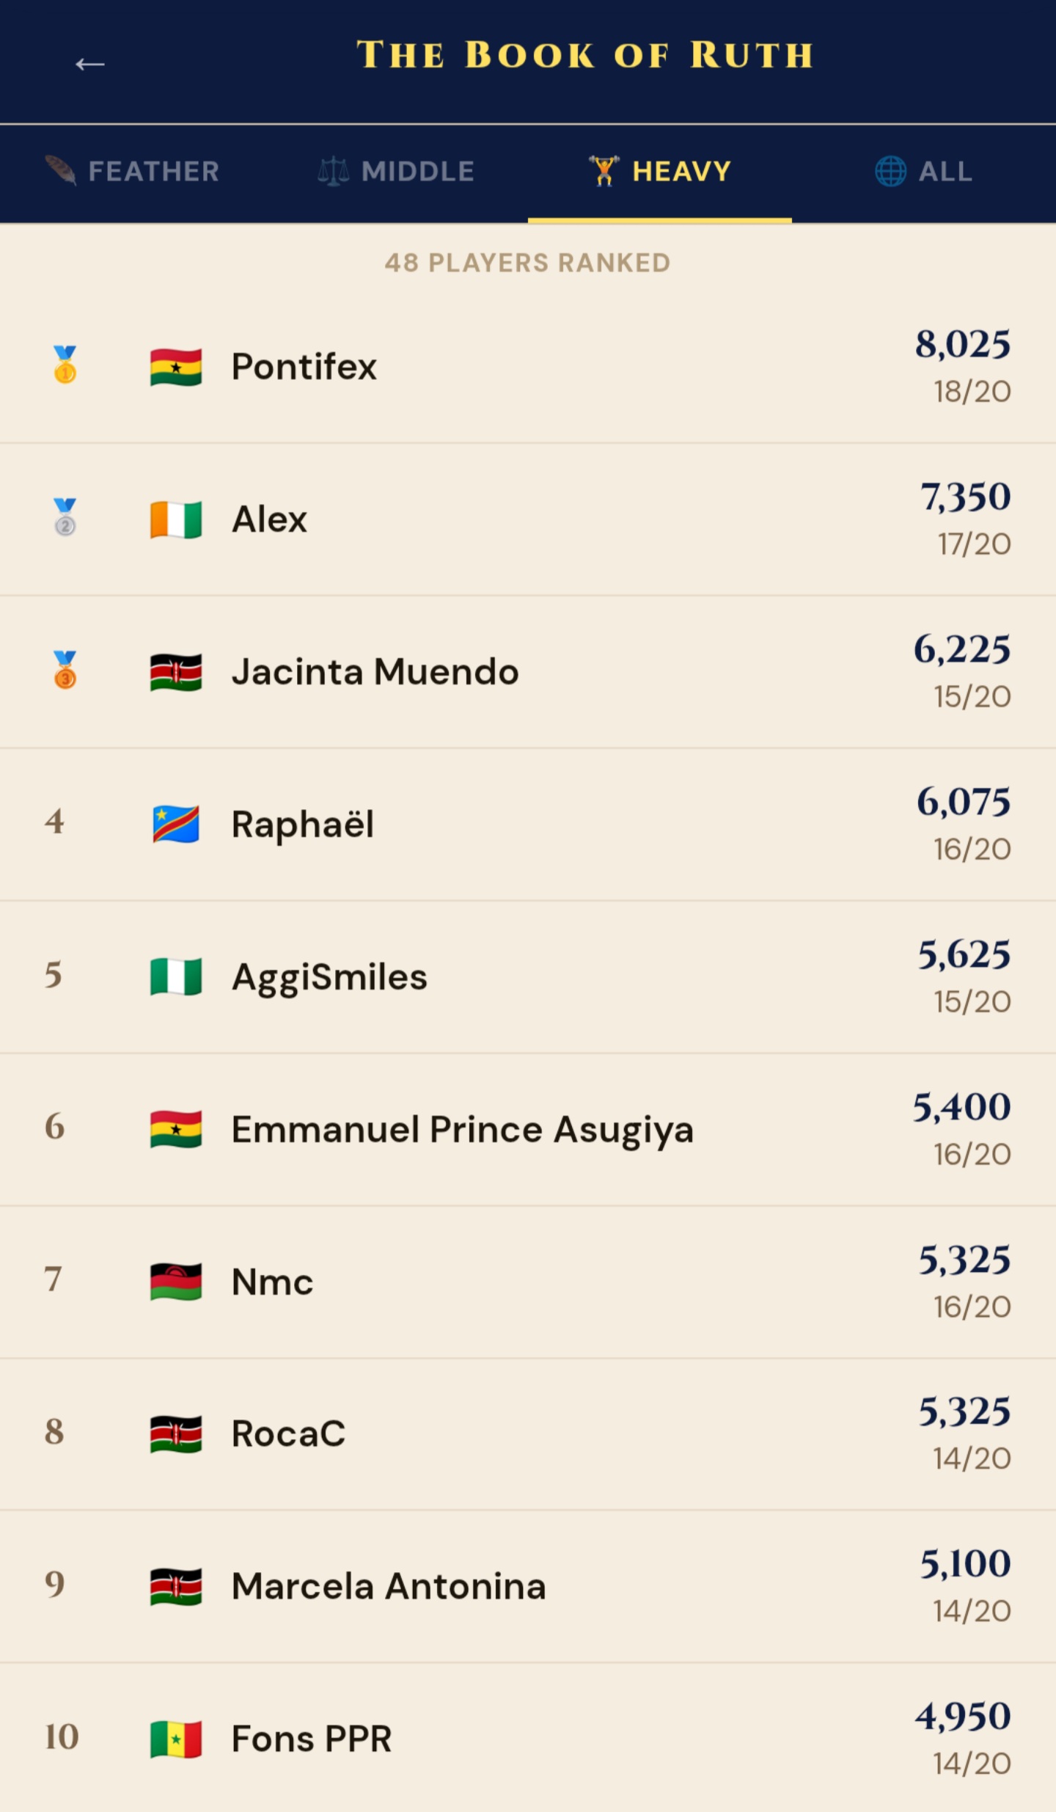Click the DR Congo flag beside Raphaël
The width and height of the screenshot is (1056, 1812).
click(176, 825)
